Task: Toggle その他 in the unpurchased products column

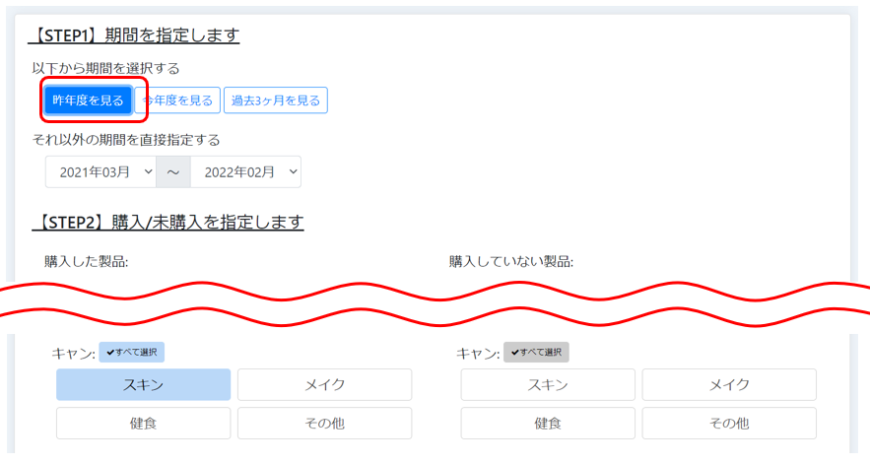Action: (x=729, y=424)
